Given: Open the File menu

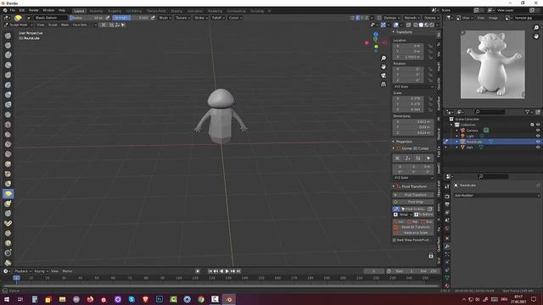Looking at the screenshot, I should tap(13, 10).
